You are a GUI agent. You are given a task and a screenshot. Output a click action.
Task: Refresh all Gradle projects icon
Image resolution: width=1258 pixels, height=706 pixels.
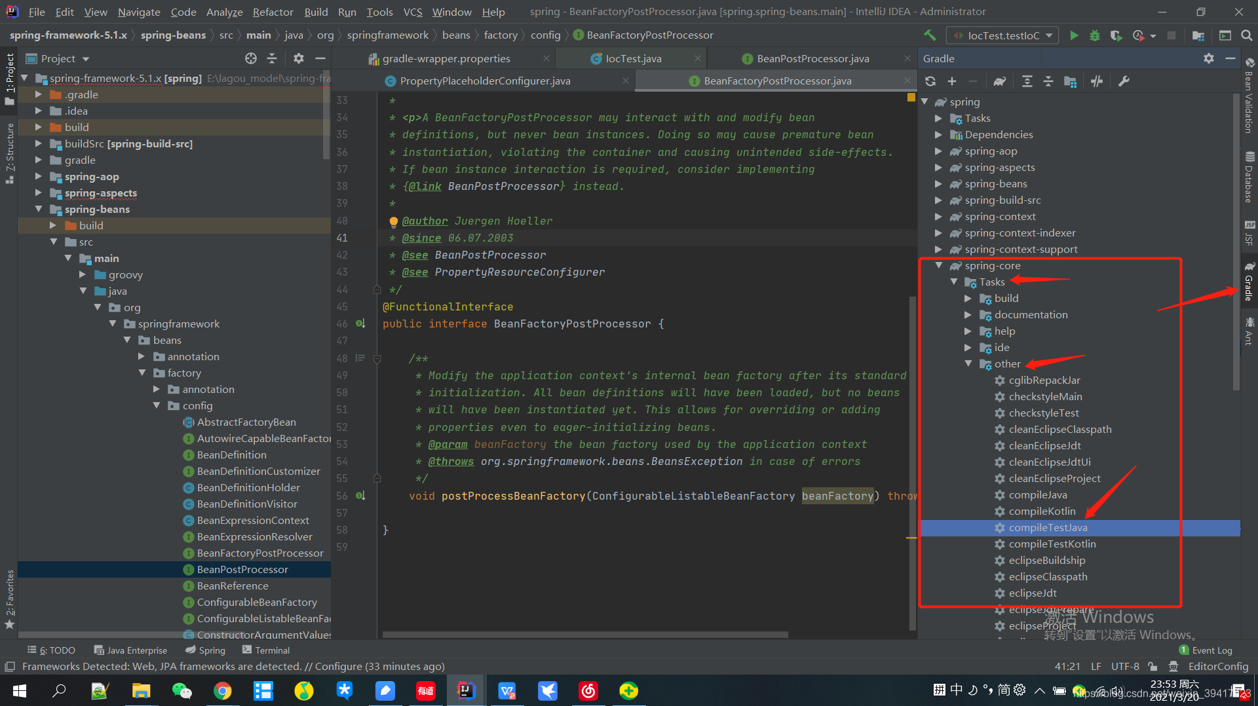tap(930, 81)
